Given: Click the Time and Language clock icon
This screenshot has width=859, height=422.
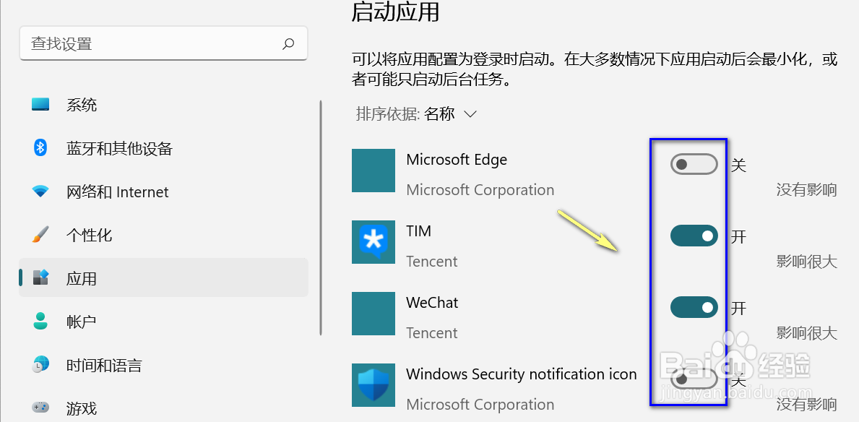Looking at the screenshot, I should click(x=40, y=364).
